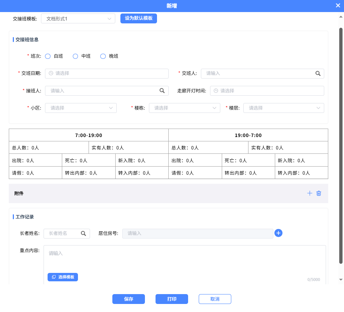Open the 楼栋 selection dropdown
Viewport: 344px width, 312px height.
coord(184,108)
